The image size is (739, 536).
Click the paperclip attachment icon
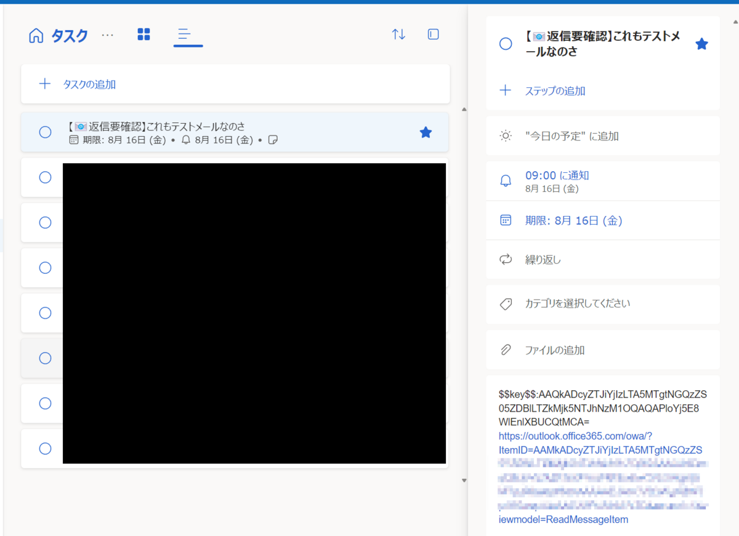pos(506,350)
